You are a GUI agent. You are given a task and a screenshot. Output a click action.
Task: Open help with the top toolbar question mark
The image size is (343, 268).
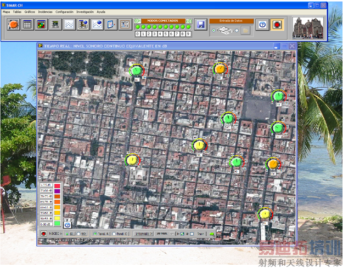pos(262,25)
